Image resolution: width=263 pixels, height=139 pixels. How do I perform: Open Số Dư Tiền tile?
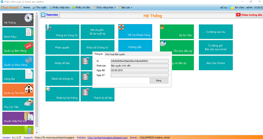tap(177, 32)
